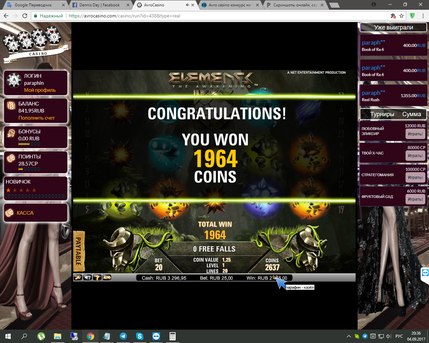Viewport: 429px width, 343px height.
Task: Open the Турниры tab header
Action: coord(382,114)
